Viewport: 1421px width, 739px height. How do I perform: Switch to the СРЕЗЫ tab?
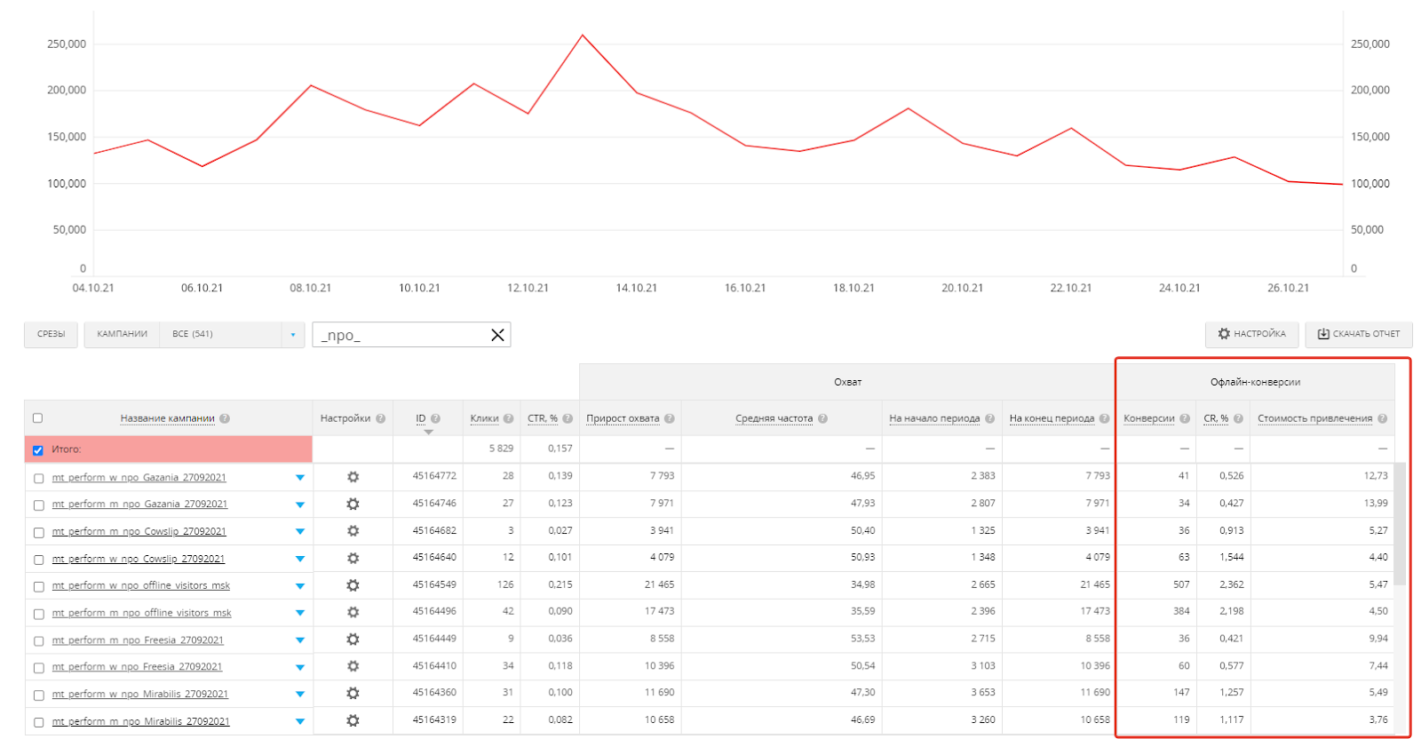(x=51, y=334)
